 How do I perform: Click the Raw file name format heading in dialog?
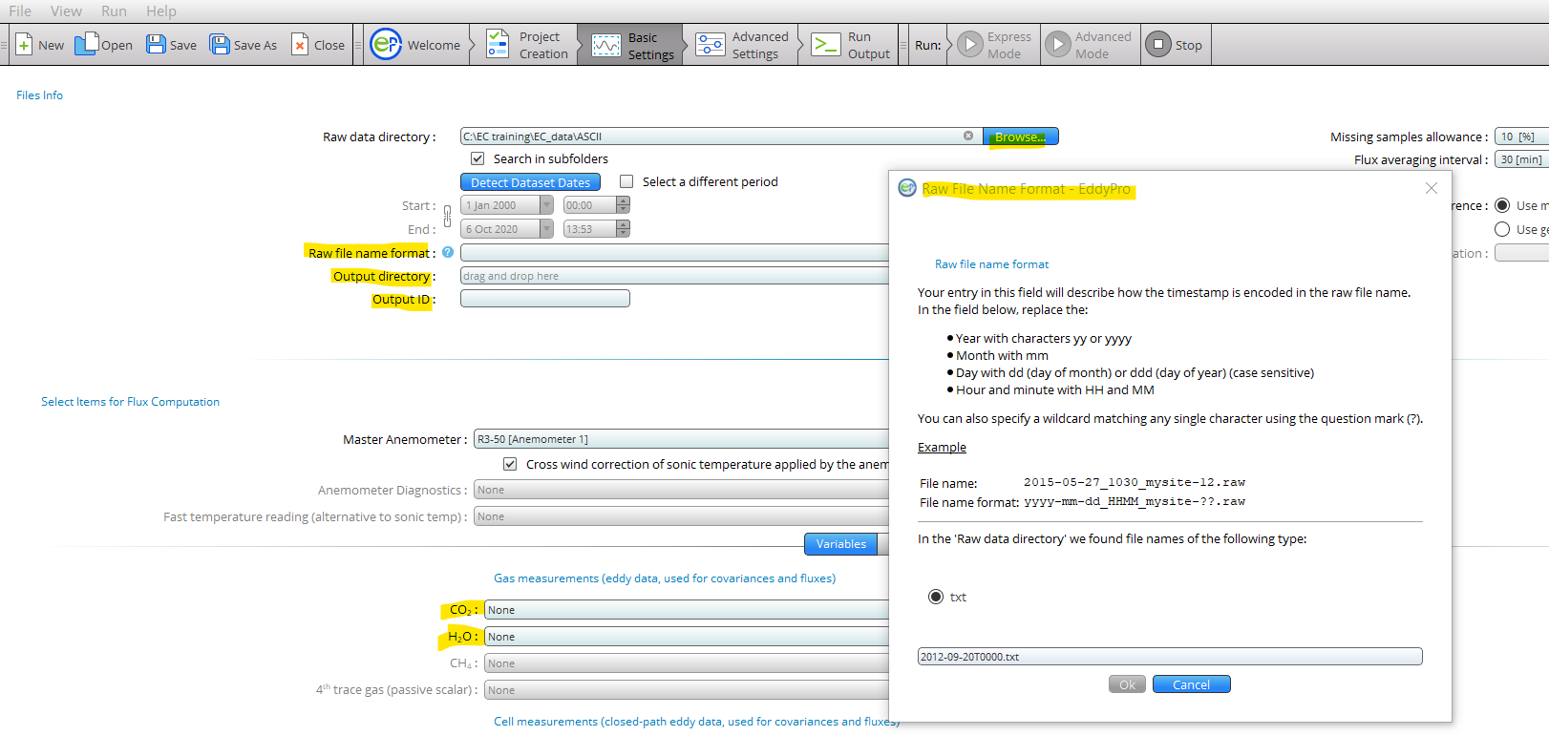click(991, 264)
